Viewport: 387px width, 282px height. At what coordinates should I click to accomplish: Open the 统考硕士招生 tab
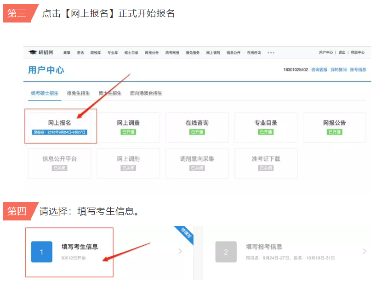point(45,93)
